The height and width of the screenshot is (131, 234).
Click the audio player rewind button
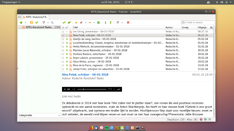(x=68, y=89)
